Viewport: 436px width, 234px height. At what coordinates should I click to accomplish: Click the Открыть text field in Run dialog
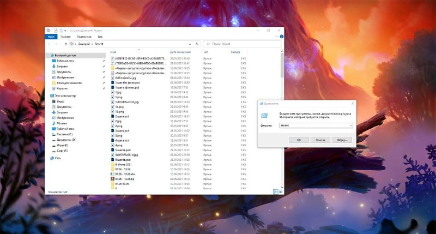pyautogui.click(x=314, y=125)
